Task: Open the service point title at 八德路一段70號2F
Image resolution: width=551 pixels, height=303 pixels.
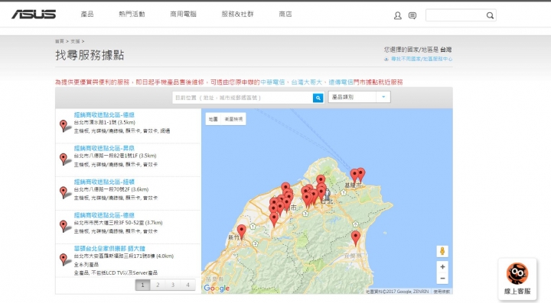Action: tap(104, 182)
